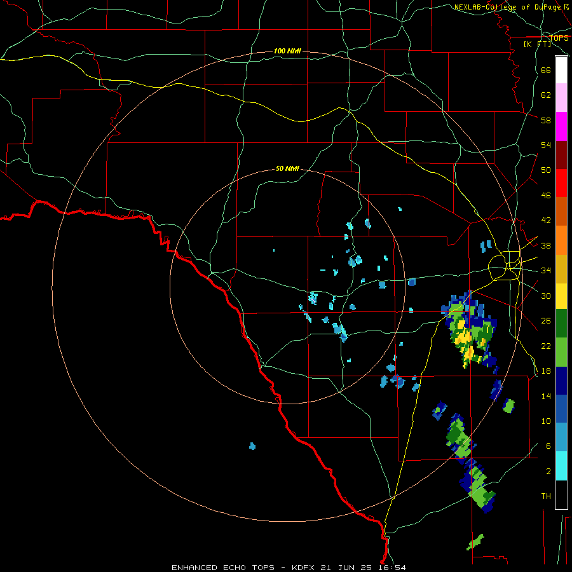Click the black TH threshold swatch
The image size is (572, 572).
click(x=561, y=494)
